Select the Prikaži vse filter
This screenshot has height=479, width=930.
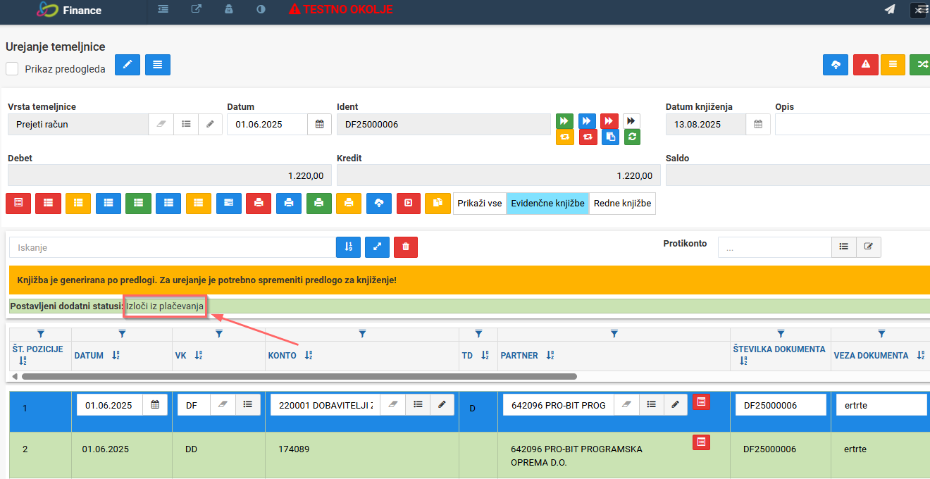click(x=480, y=203)
